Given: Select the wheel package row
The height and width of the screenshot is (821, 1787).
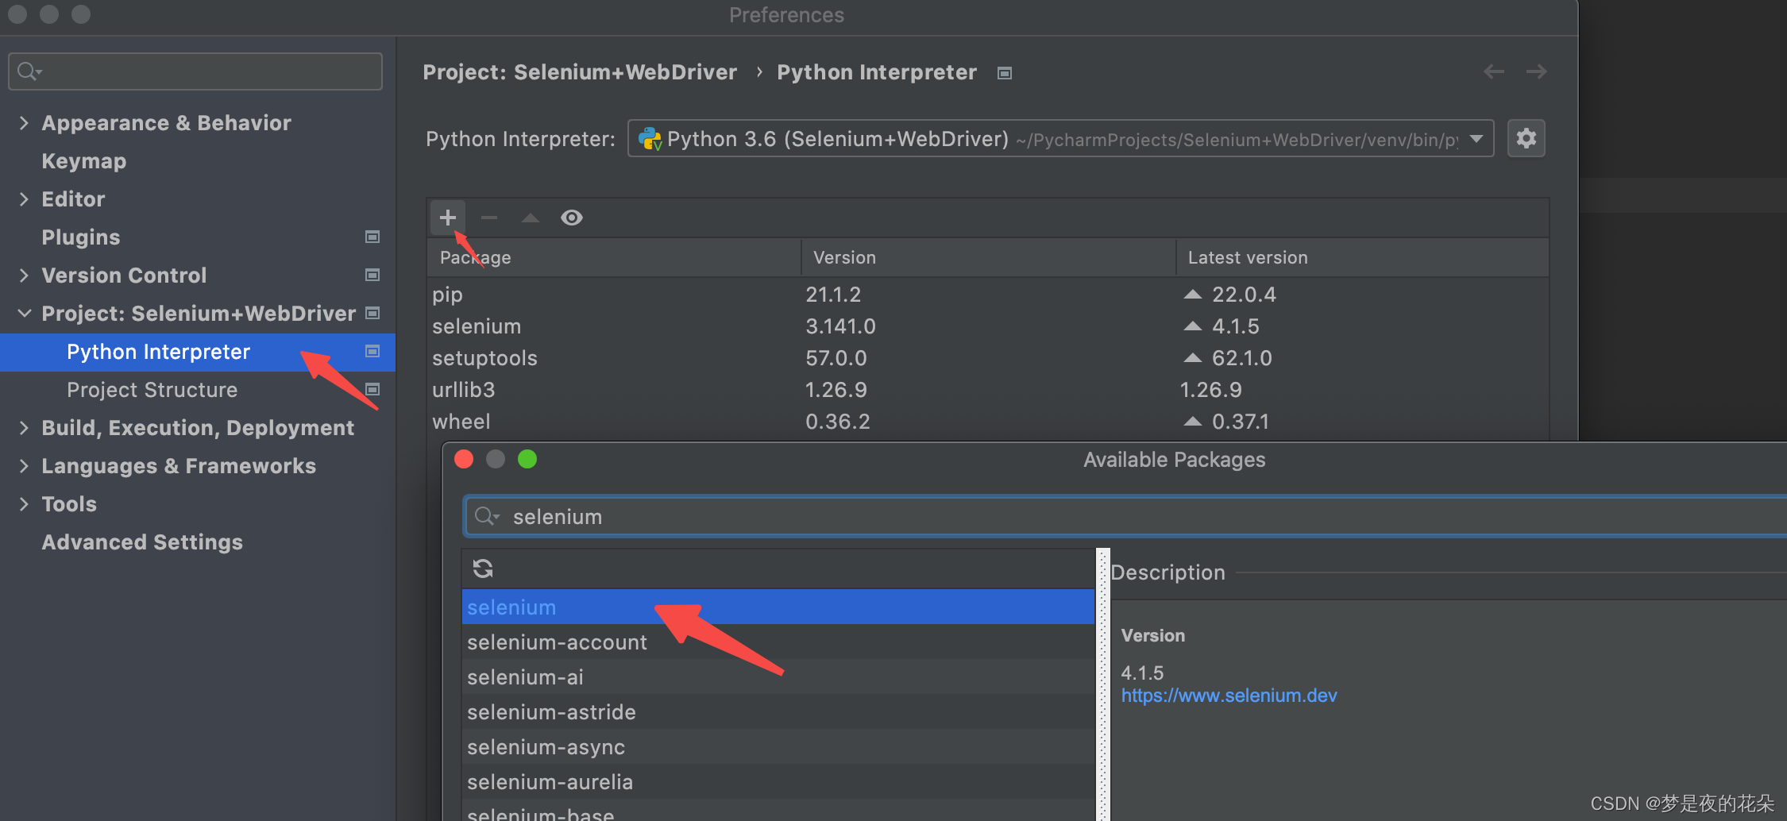Looking at the screenshot, I should pos(988,422).
